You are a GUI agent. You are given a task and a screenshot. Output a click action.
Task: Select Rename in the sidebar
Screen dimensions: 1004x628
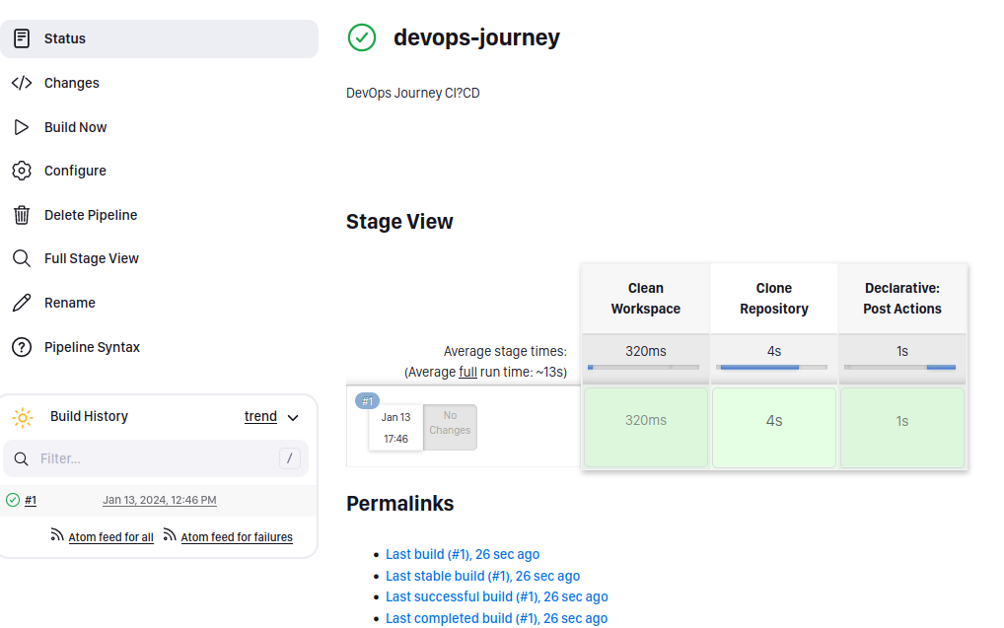[70, 302]
